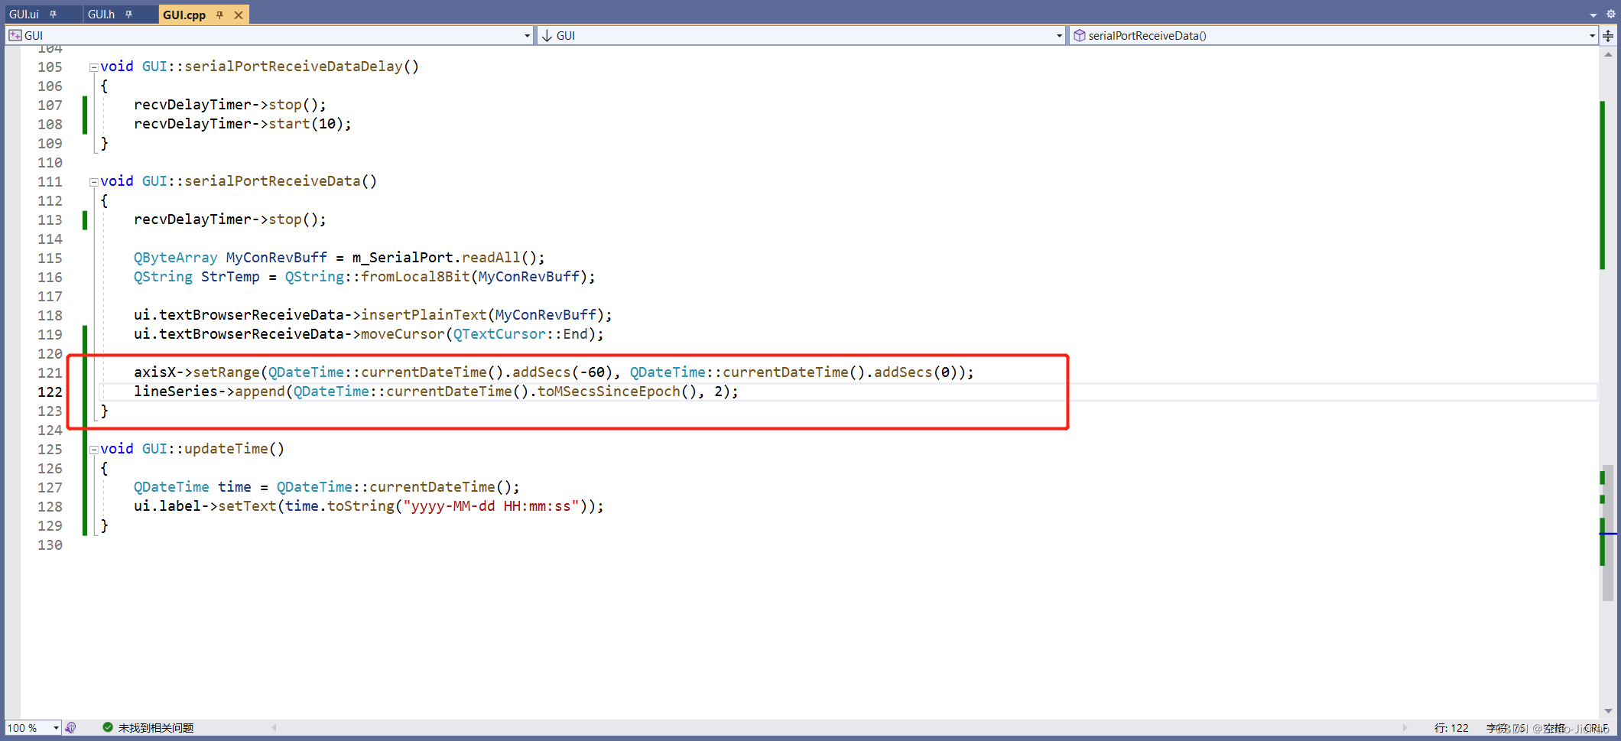Click on QTextCursor::End argument
This screenshot has height=741, width=1621.
coord(521,334)
